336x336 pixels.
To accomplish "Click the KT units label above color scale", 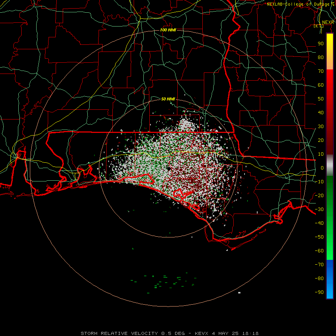I will [x=319, y=26].
